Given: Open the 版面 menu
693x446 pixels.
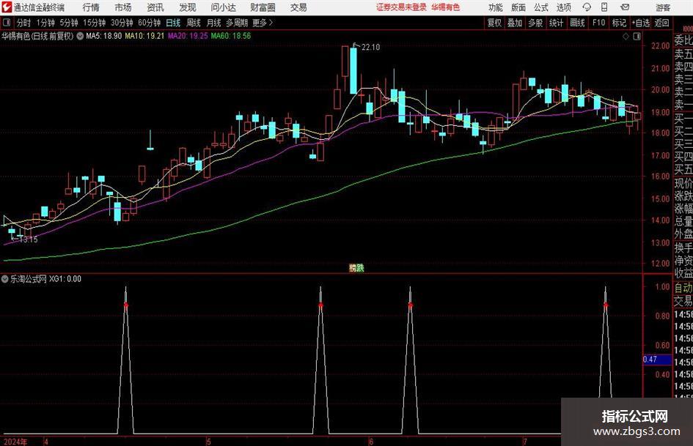Looking at the screenshot, I should click(518, 7).
